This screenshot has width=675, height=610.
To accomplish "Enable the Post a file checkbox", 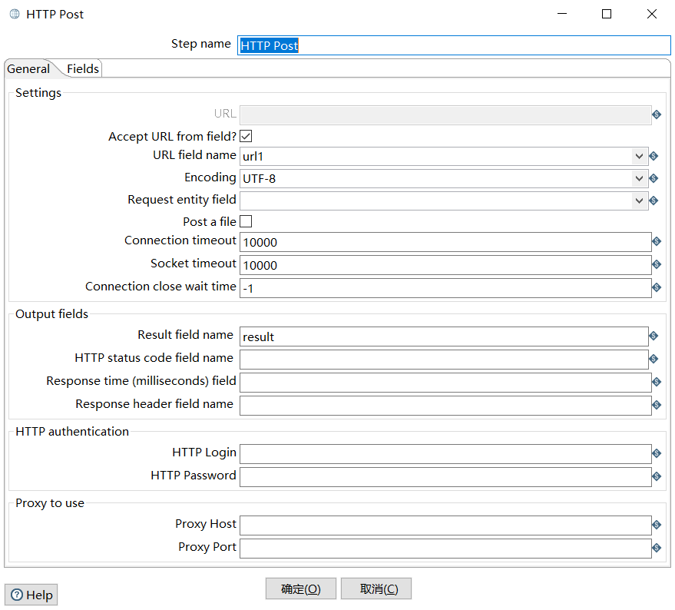I will (x=246, y=221).
